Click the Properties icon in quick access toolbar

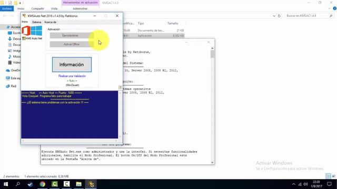click(x=10, y=3)
